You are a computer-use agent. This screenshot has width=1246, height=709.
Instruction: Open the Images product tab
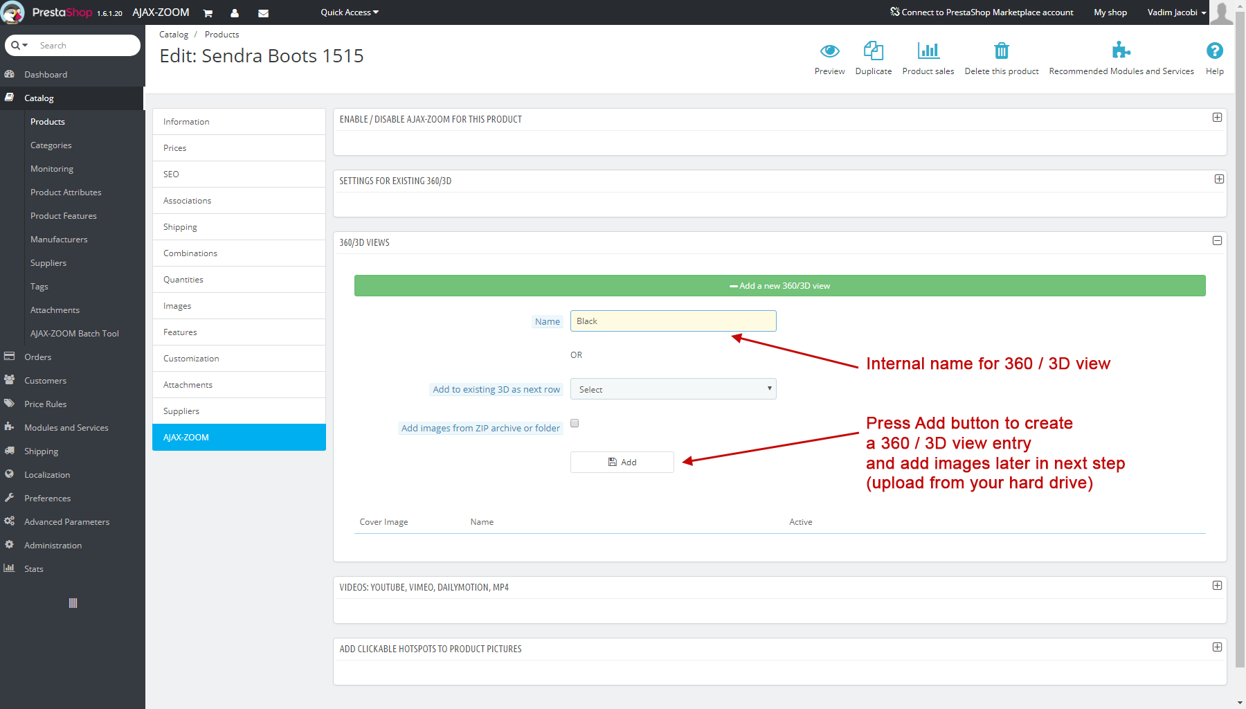(239, 306)
